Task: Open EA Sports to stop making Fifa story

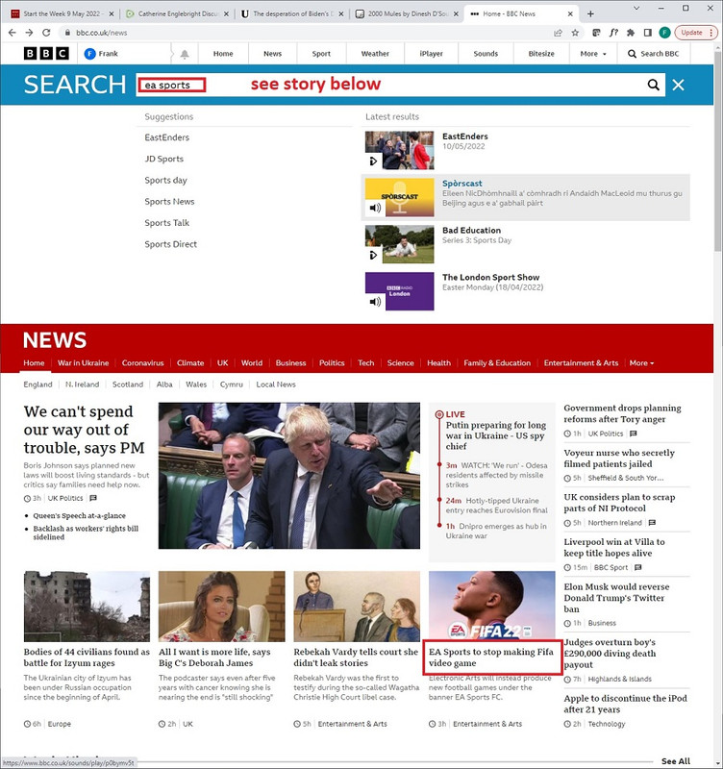Action: point(490,657)
